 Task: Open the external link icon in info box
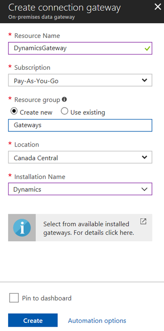(x=143, y=222)
